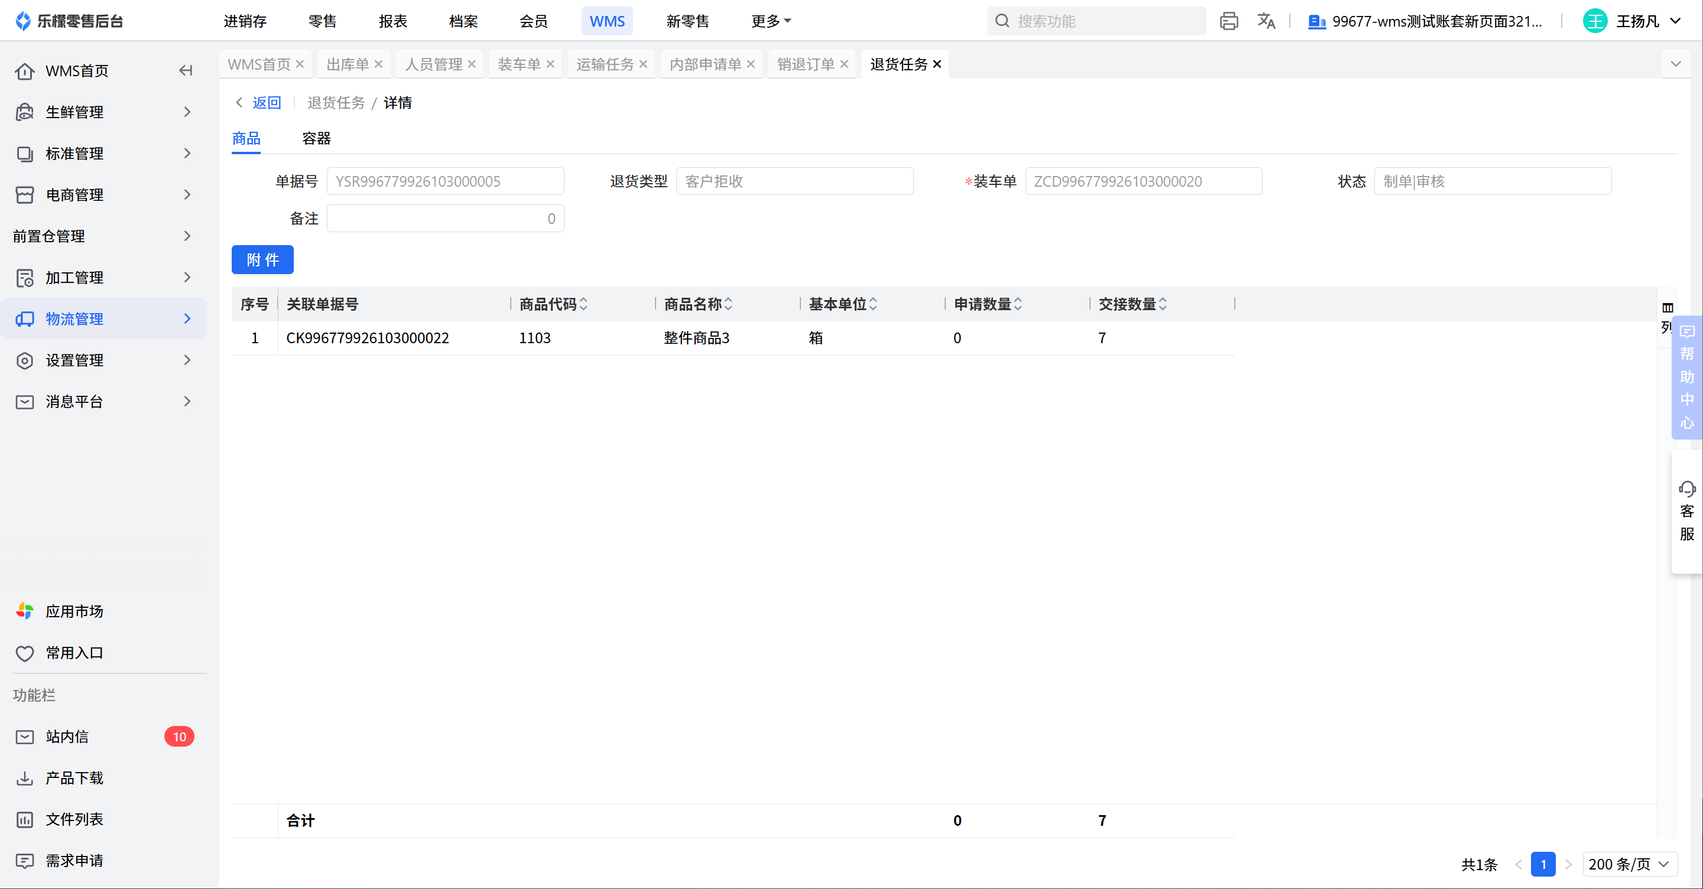Image resolution: width=1703 pixels, height=889 pixels.
Task: Open the 200 条/页 page size dropdown
Action: (x=1629, y=864)
